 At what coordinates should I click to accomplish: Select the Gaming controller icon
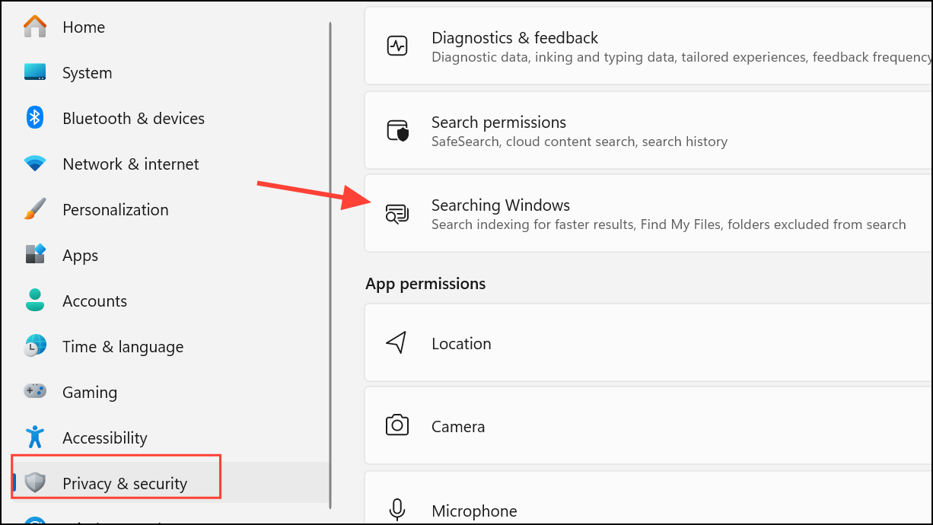point(35,392)
